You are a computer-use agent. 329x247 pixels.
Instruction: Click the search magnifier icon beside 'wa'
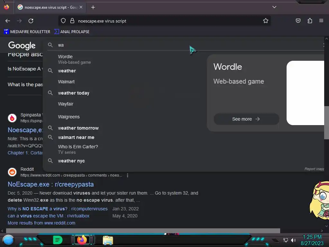(x=50, y=45)
